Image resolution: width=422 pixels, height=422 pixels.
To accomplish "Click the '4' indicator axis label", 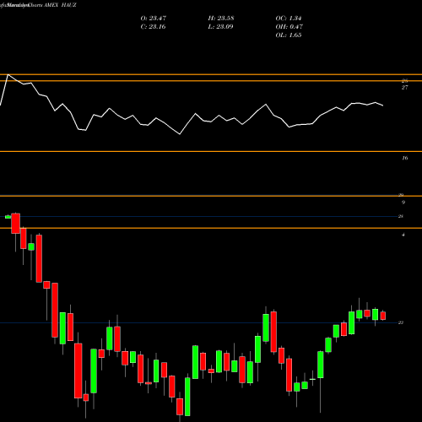I will pyautogui.click(x=403, y=235).
